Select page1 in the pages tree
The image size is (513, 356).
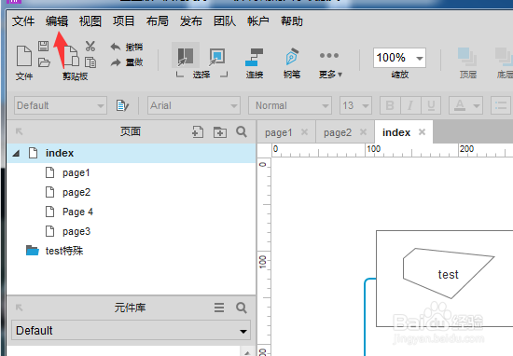[76, 172]
